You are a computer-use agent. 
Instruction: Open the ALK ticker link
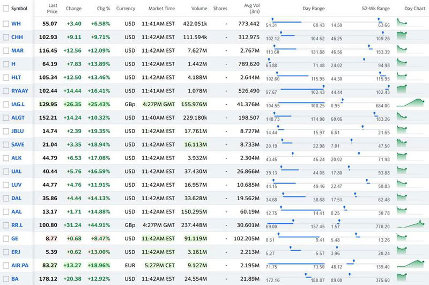point(17,158)
